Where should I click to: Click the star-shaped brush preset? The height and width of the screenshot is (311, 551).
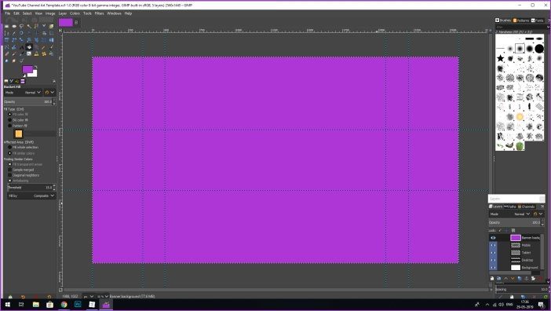pyautogui.click(x=501, y=58)
